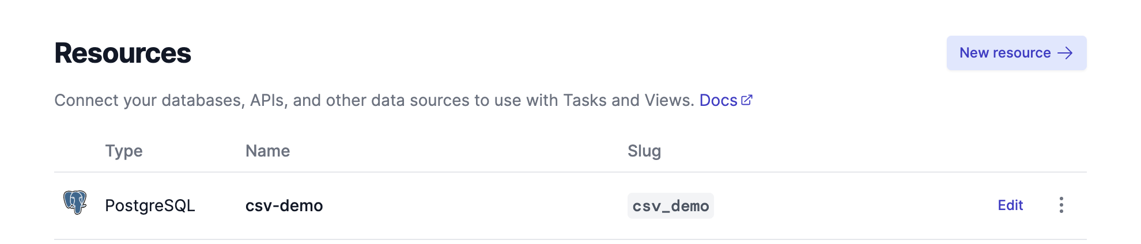This screenshot has height=244, width=1141.
Task: Click the PostgreSQL type label
Action: 150,205
